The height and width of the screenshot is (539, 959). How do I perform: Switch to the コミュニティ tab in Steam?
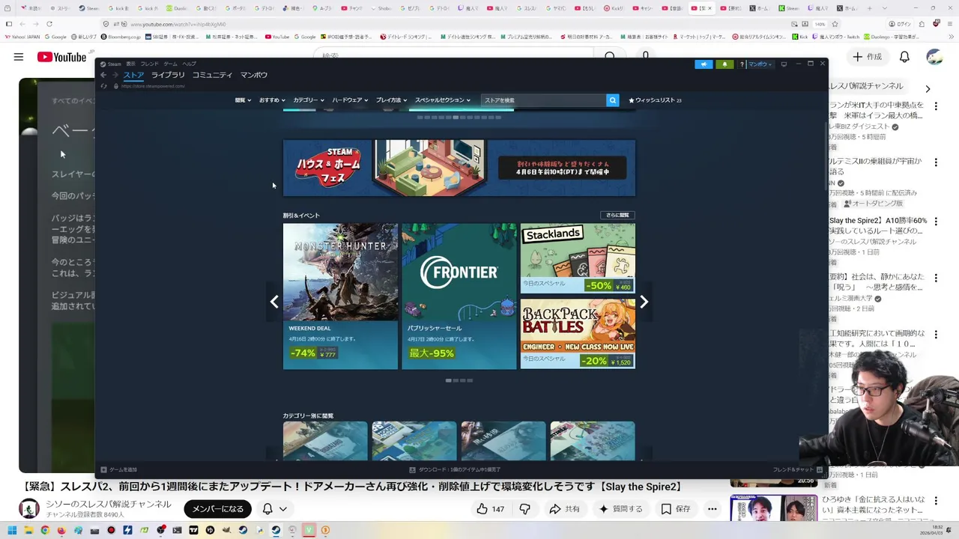point(212,75)
